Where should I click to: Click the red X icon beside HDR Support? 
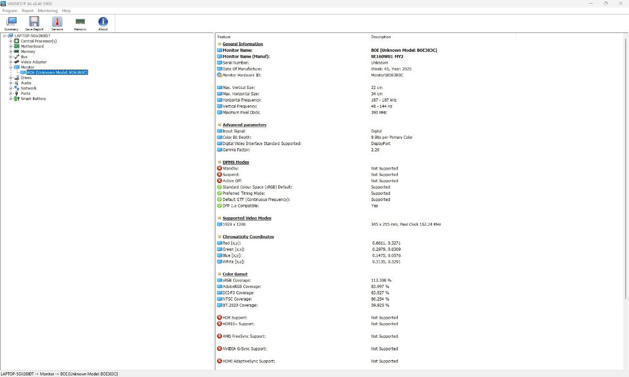click(220, 317)
